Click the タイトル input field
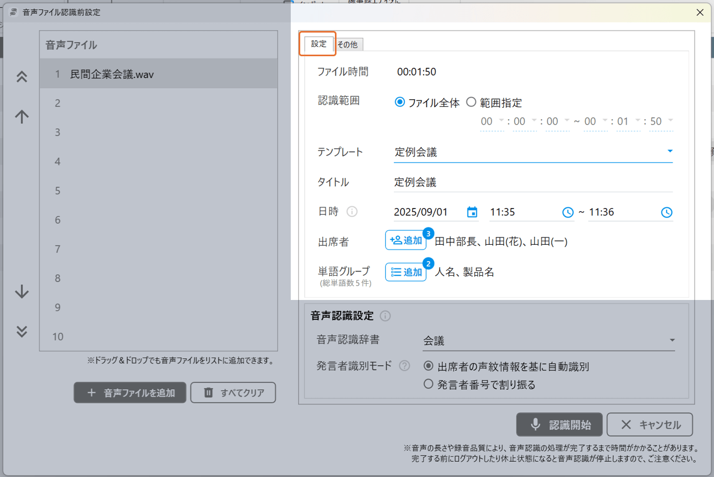The image size is (714, 477). click(533, 182)
